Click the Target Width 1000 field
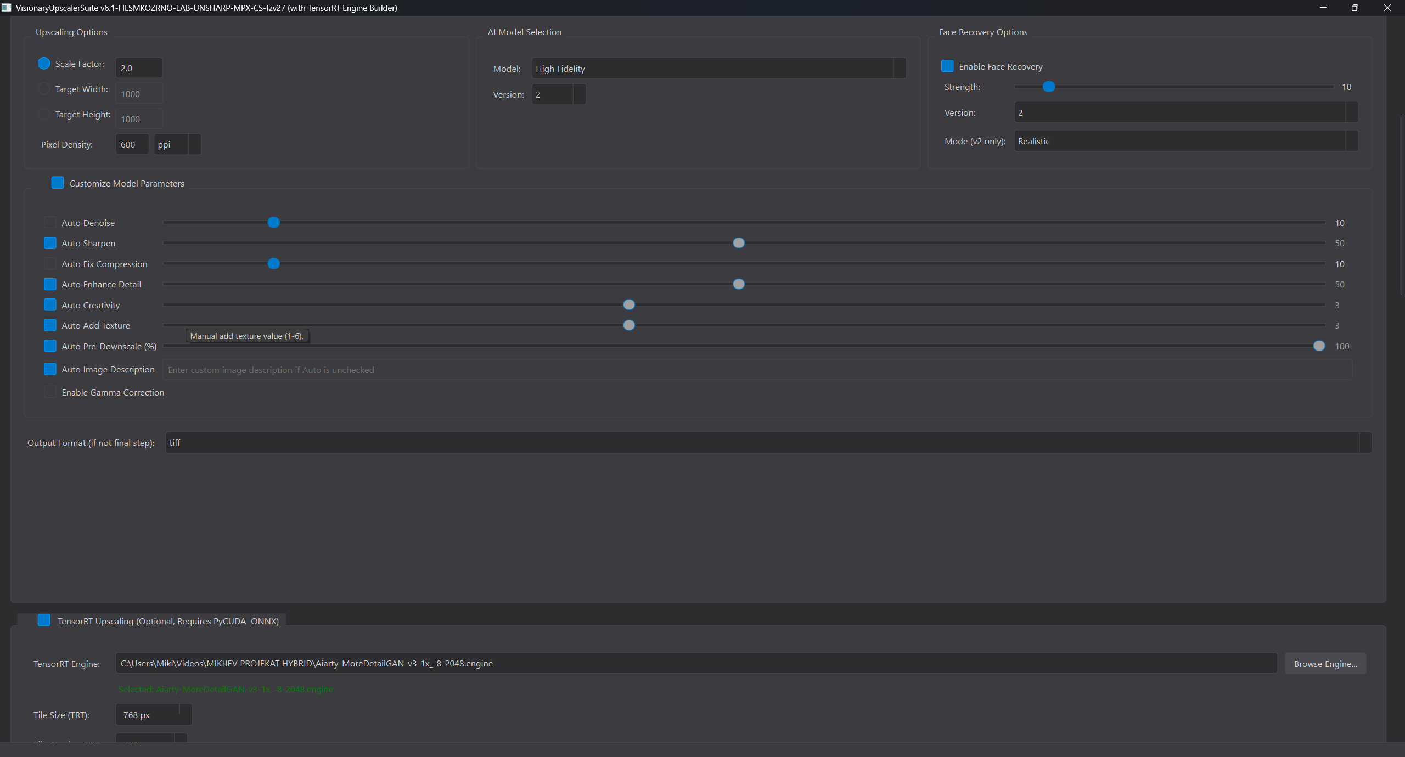This screenshot has height=757, width=1405. (x=139, y=94)
